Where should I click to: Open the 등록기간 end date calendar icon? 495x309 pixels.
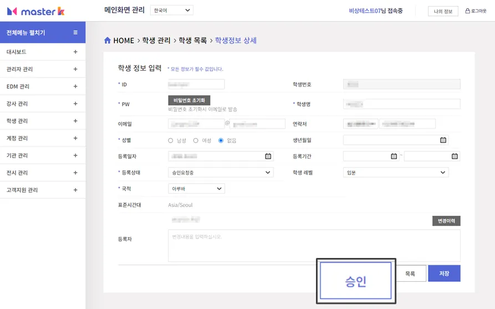[455, 156]
